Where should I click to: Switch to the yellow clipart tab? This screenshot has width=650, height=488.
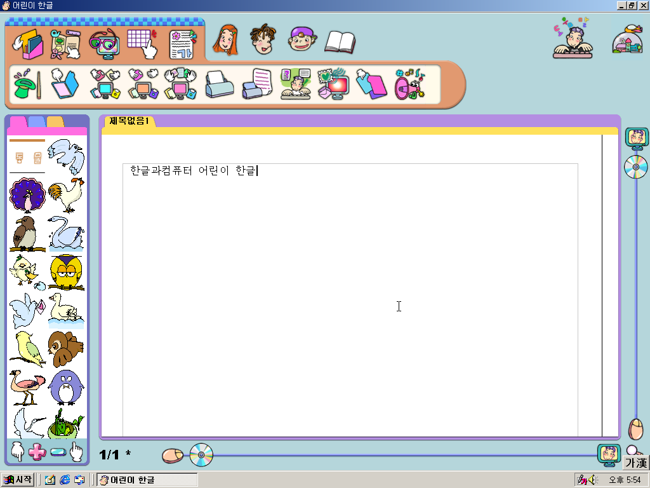55,121
